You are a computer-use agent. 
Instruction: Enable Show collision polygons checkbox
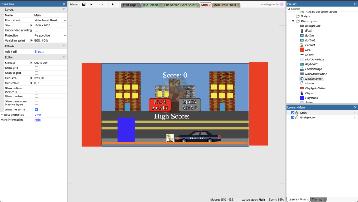coord(37,89)
